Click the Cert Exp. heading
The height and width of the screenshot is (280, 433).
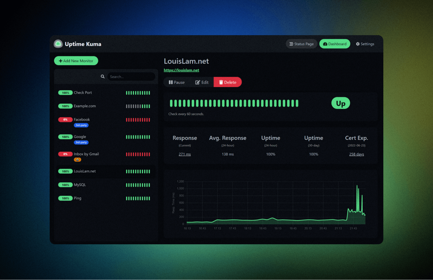pos(356,138)
